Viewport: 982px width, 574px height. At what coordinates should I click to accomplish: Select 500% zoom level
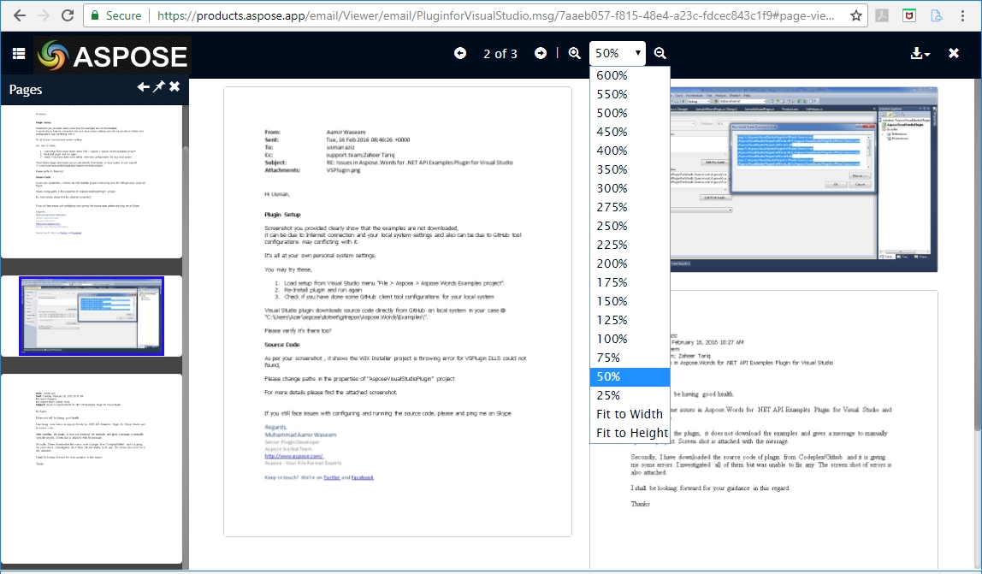(630, 113)
